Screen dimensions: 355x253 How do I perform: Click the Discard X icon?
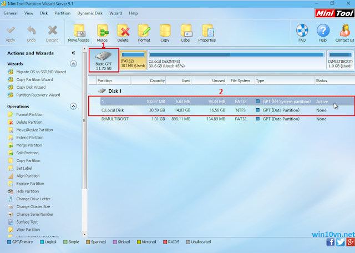pos(52,31)
